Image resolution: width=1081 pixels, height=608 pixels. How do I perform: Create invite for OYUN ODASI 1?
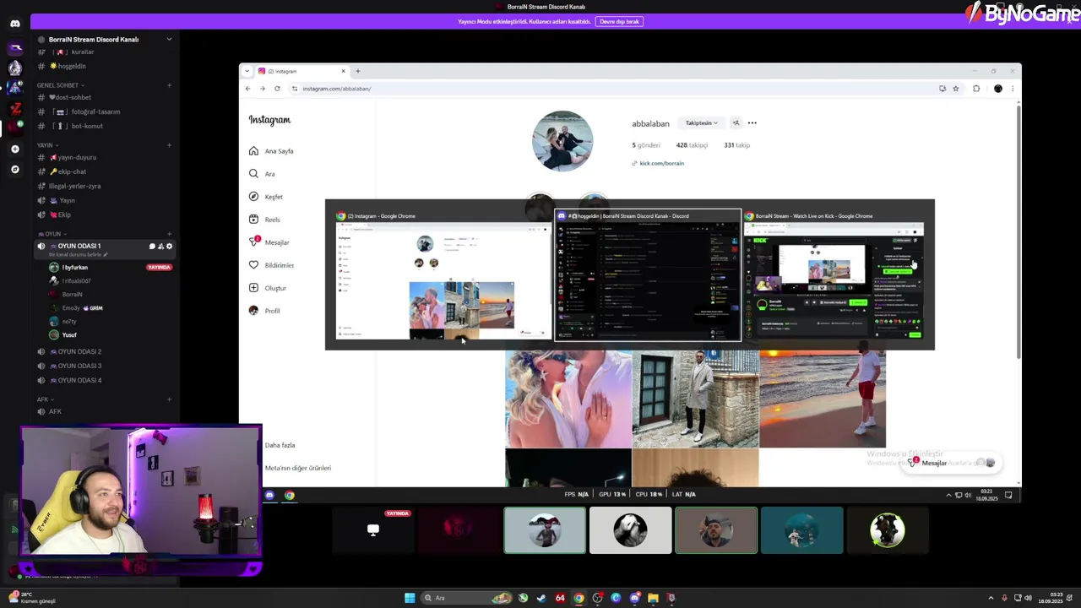tap(160, 247)
